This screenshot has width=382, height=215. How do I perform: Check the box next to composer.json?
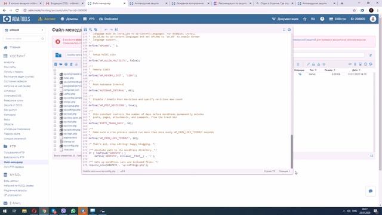point(55,90)
